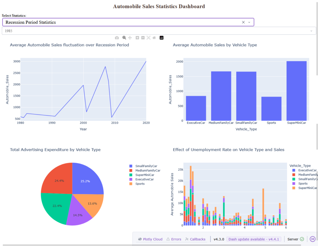The width and height of the screenshot is (318, 246).
Task: Click the Zoom in plus icon
Action: click(x=137, y=38)
